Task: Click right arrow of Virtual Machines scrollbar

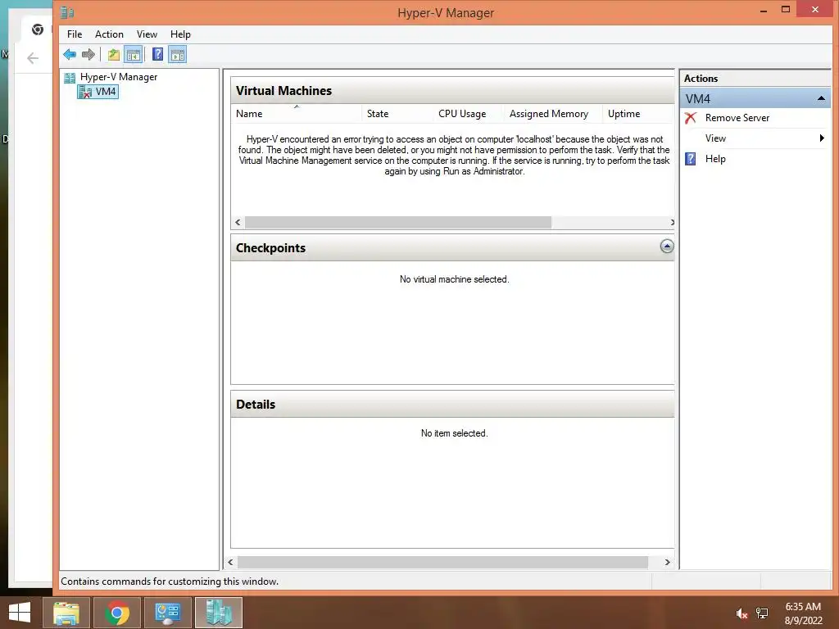Action: click(672, 222)
